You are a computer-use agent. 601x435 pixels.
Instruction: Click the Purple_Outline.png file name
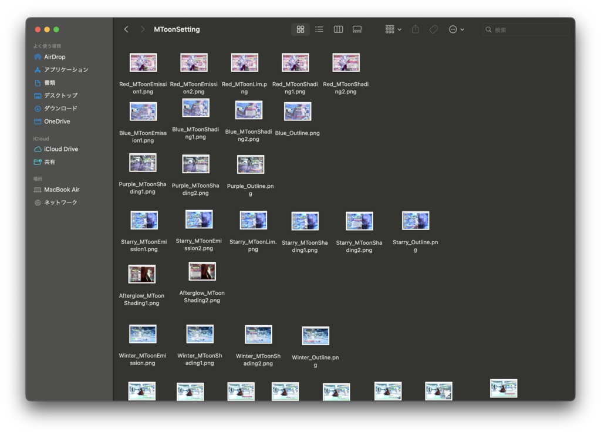point(250,190)
